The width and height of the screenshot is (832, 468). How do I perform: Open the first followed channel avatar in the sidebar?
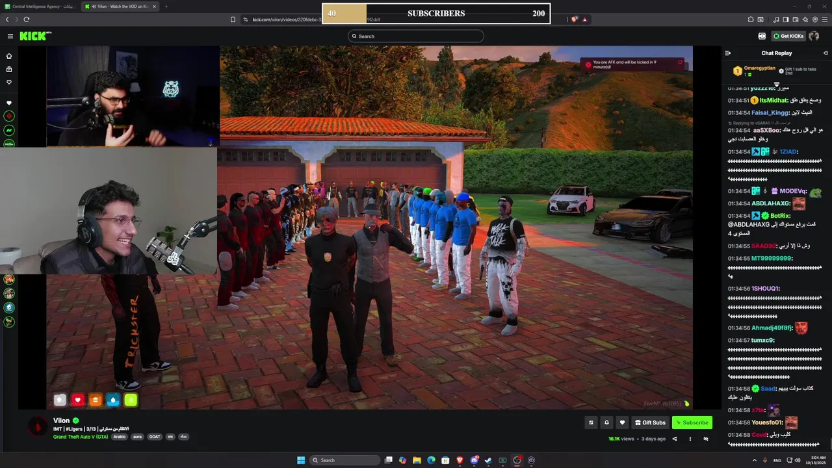tap(9, 116)
